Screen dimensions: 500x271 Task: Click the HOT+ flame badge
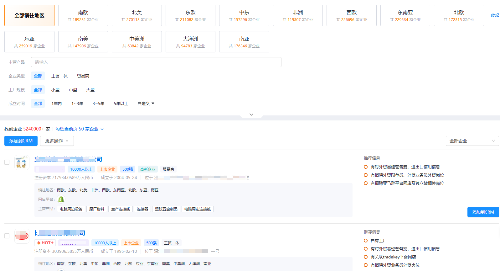pyautogui.click(x=45, y=243)
